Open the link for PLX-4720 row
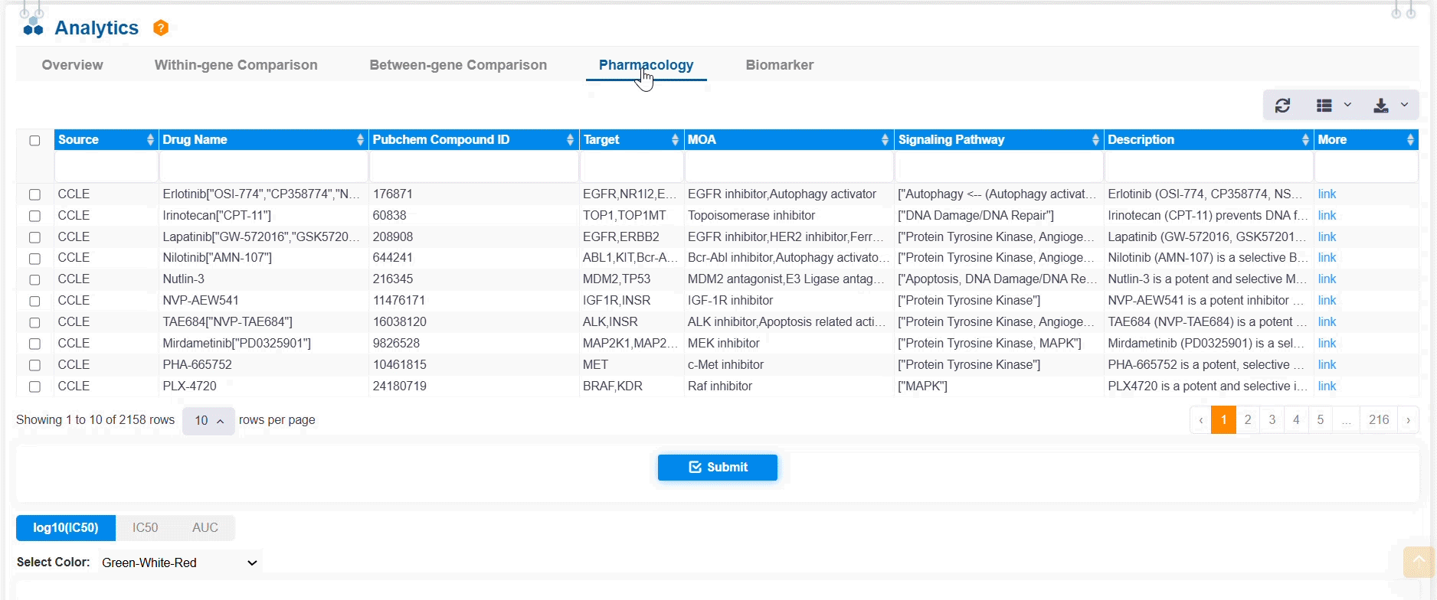 [x=1327, y=386]
